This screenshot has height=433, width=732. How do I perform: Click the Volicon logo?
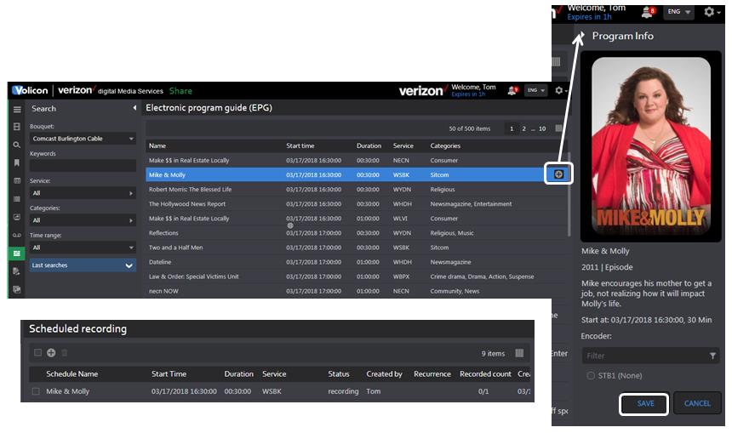tap(30, 90)
